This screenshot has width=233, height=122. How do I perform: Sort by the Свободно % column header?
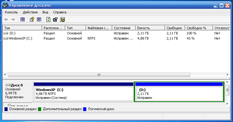pyautogui.click(x=199, y=28)
